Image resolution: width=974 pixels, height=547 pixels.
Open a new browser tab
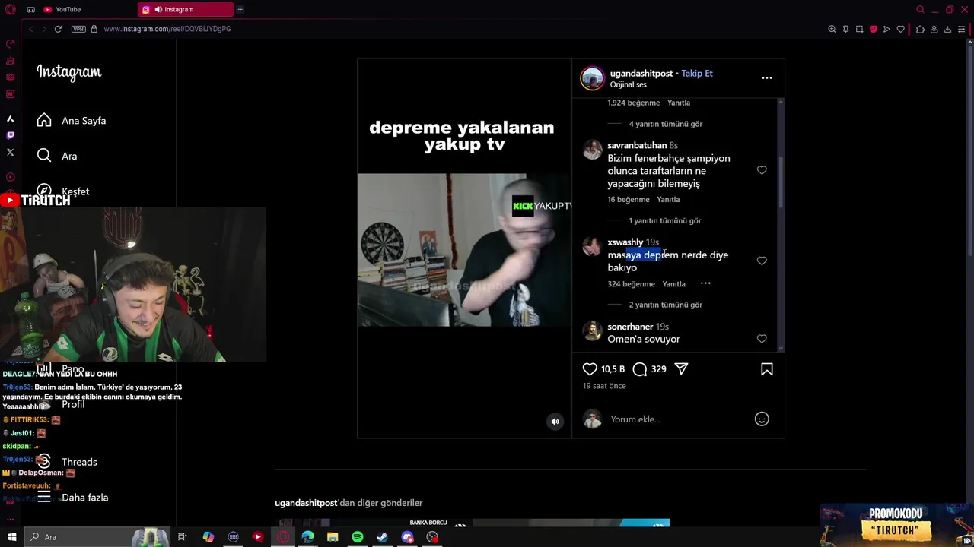point(240,9)
